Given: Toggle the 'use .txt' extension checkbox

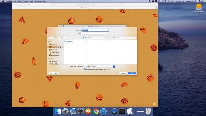Looking at the screenshot, I should (x=85, y=69).
